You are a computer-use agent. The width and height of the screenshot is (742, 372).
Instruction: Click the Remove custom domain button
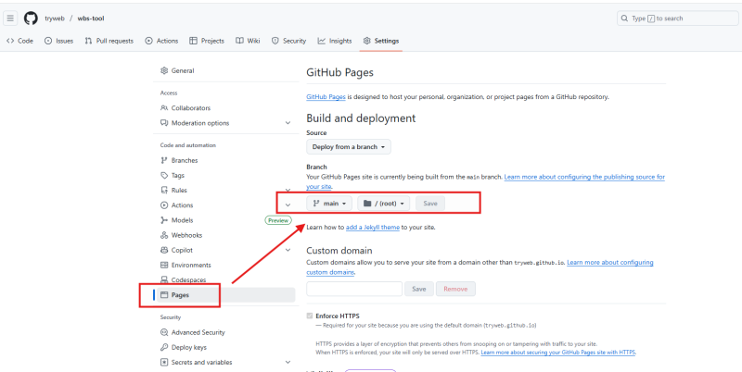(x=455, y=289)
